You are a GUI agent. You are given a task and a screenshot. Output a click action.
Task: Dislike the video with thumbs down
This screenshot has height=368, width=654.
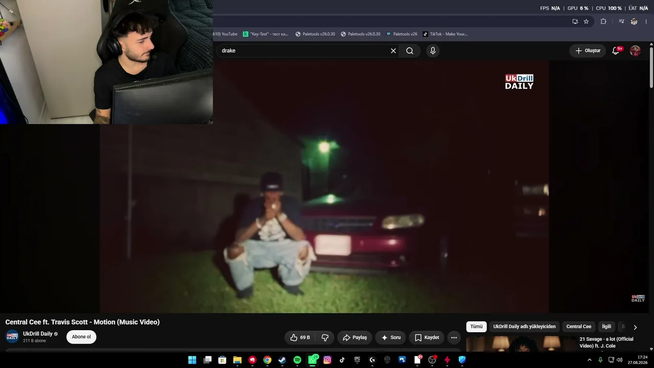[x=325, y=337]
